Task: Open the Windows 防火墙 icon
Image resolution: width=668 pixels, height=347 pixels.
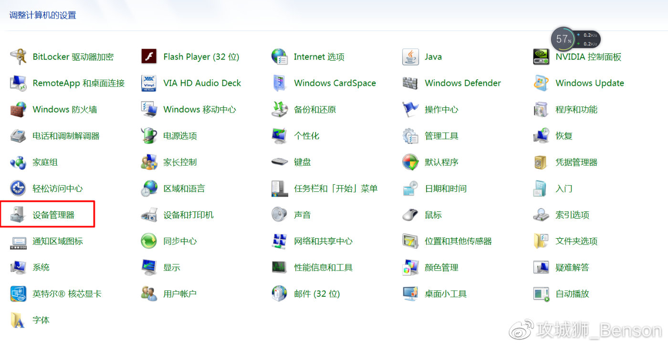Action: 18,109
